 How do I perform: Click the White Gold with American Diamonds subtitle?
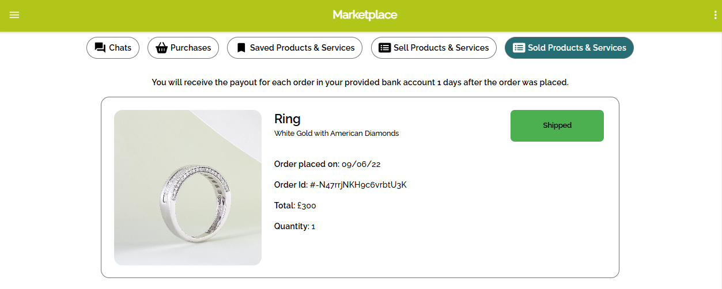[x=337, y=134]
